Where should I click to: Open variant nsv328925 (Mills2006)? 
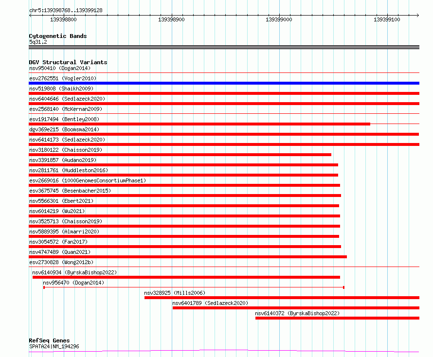point(175,293)
